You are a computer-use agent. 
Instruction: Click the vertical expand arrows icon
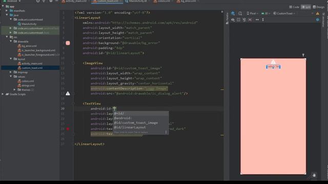(x=263, y=19)
